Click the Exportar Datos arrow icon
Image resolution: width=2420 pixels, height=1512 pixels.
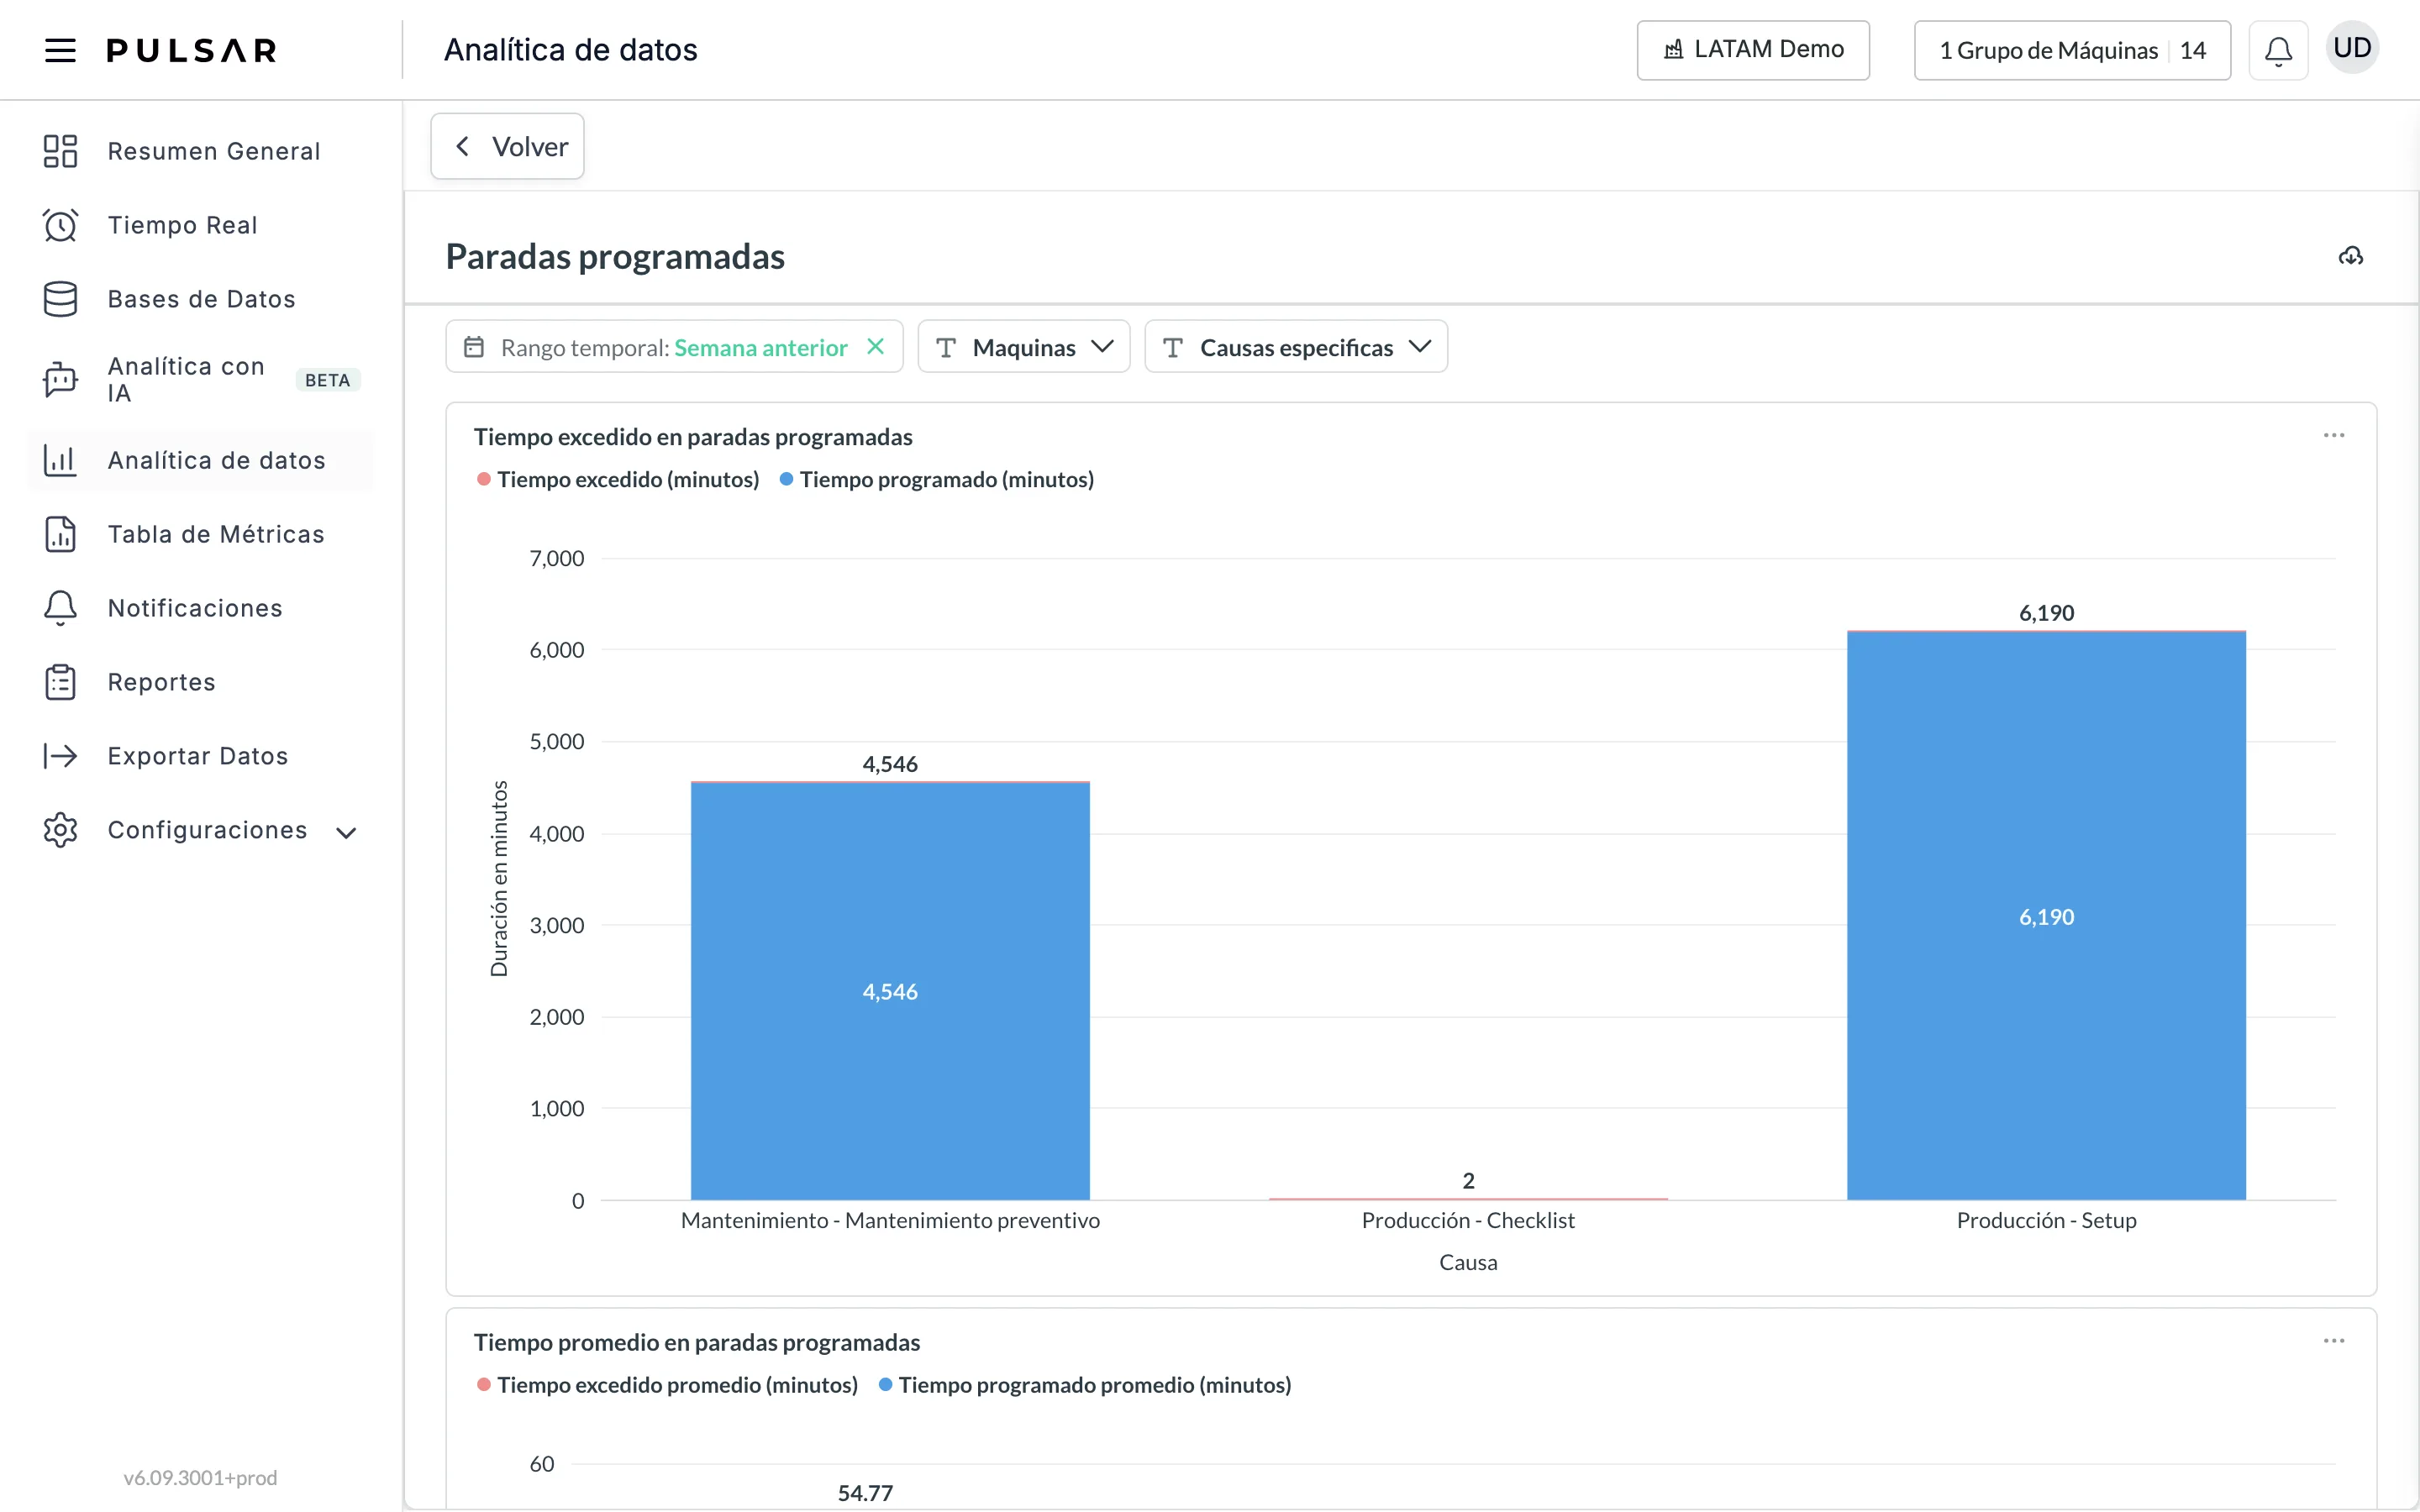tap(60, 756)
